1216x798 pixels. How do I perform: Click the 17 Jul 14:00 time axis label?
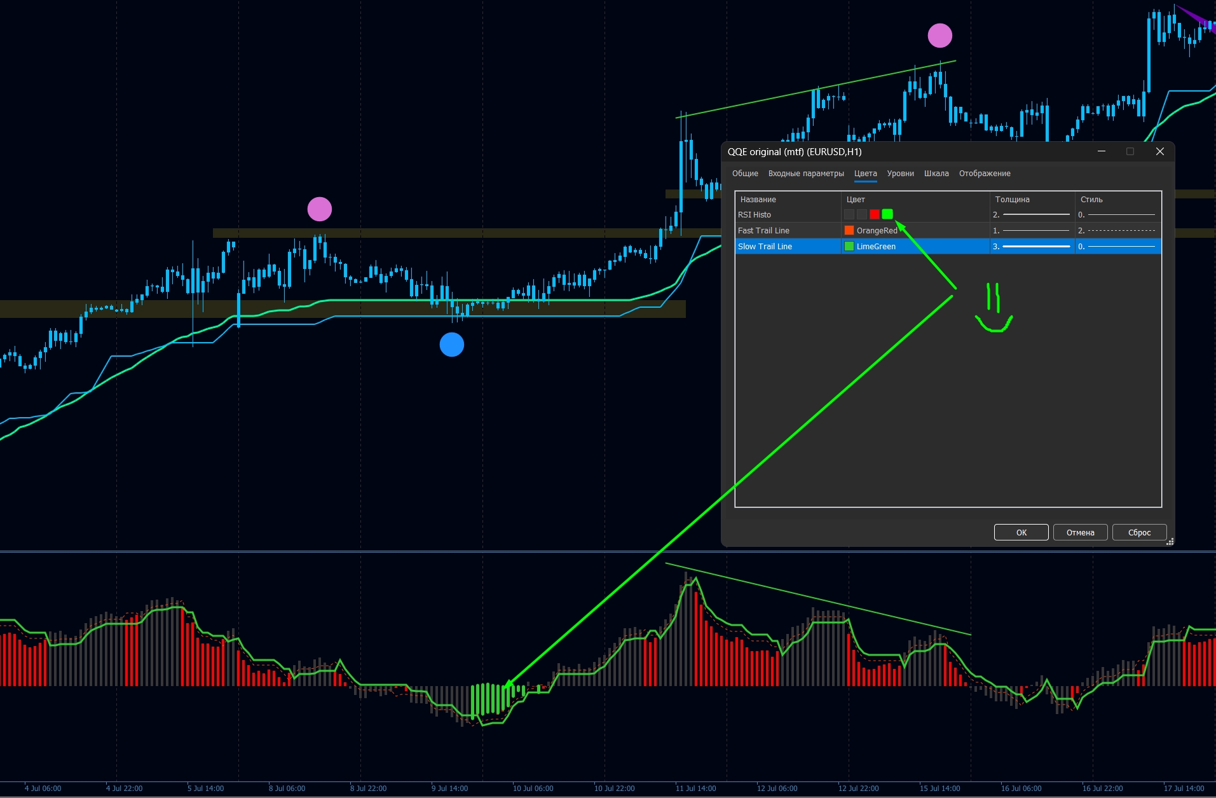pyautogui.click(x=1184, y=788)
